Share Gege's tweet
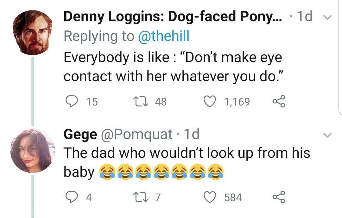The width and height of the screenshot is (342, 218). pos(279,197)
